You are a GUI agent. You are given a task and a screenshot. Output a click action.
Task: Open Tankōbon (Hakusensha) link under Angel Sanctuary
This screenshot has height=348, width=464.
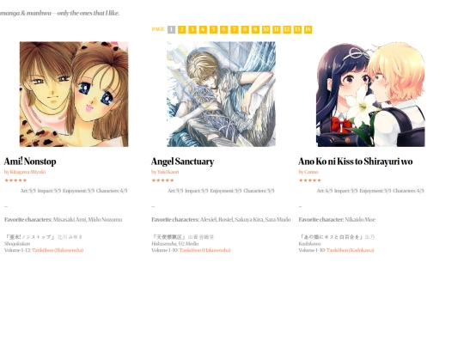(205, 250)
